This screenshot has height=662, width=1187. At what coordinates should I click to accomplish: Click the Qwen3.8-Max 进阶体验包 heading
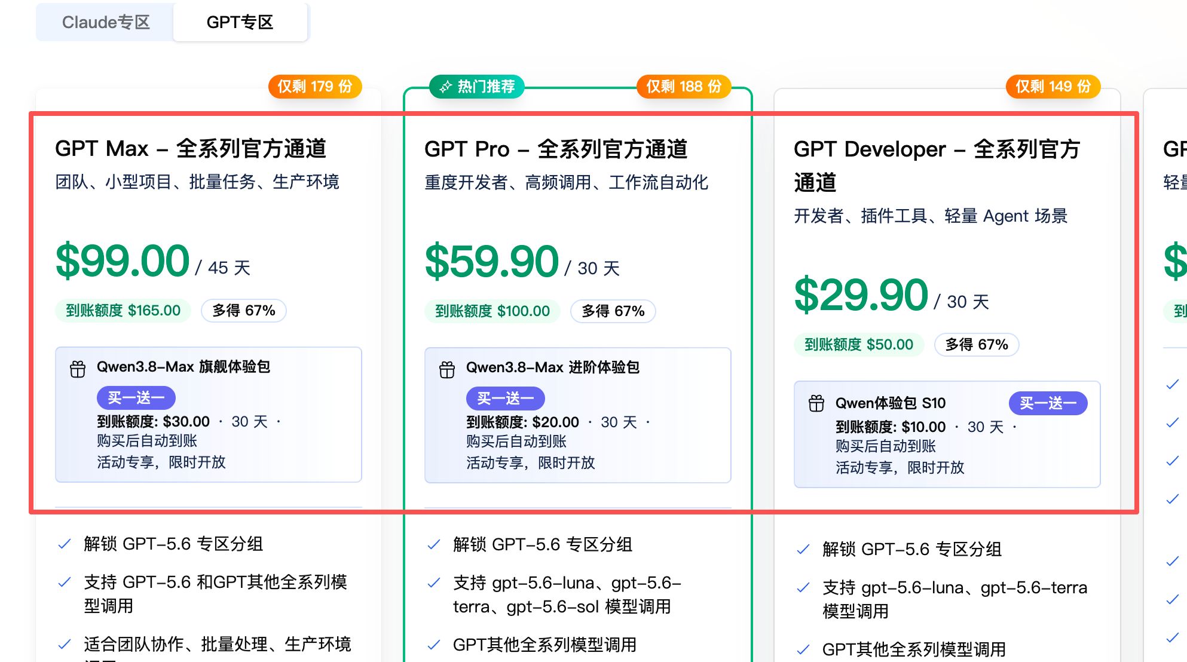pos(553,367)
